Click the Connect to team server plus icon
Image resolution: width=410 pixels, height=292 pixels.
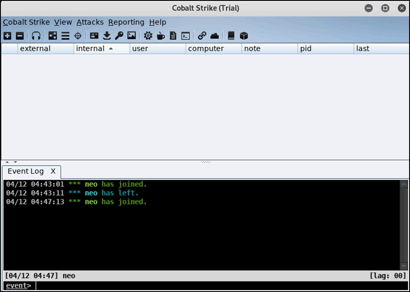[x=7, y=36]
